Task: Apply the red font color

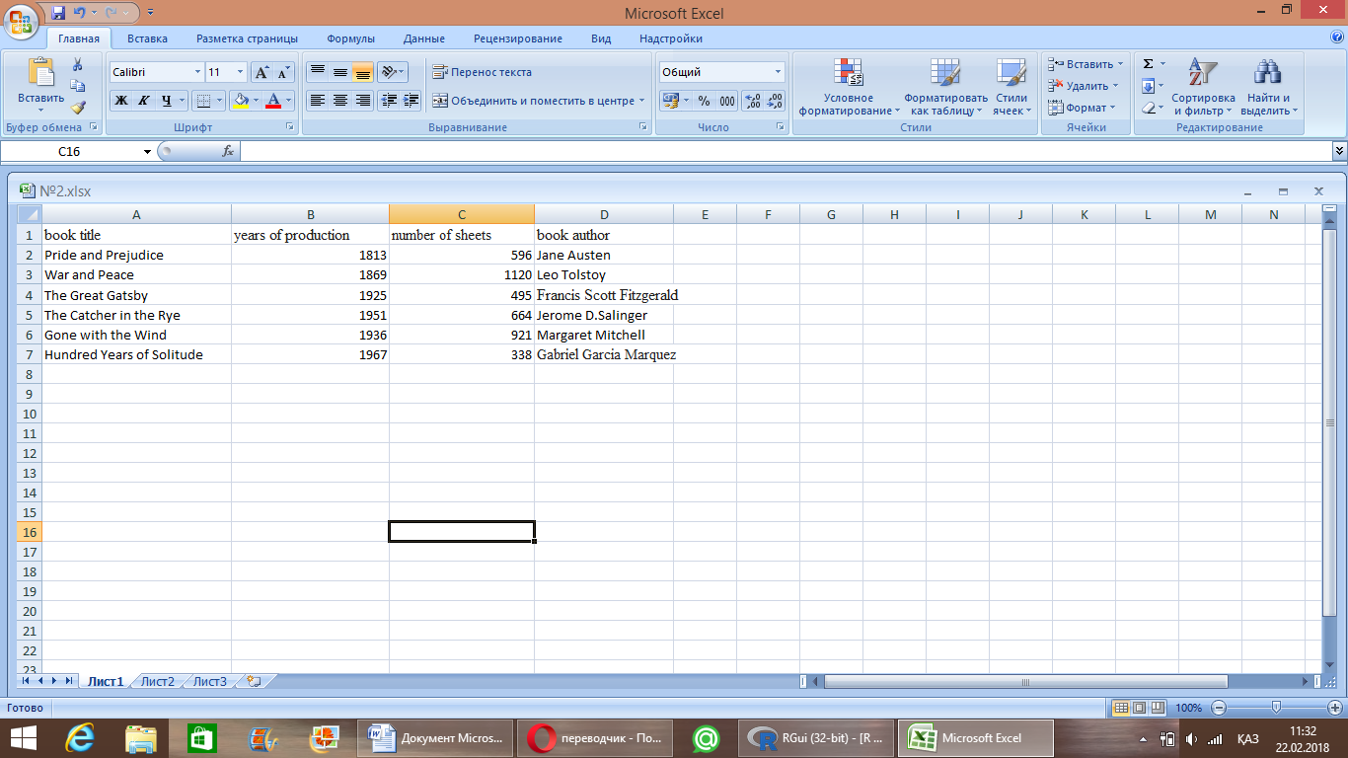Action: click(x=273, y=100)
